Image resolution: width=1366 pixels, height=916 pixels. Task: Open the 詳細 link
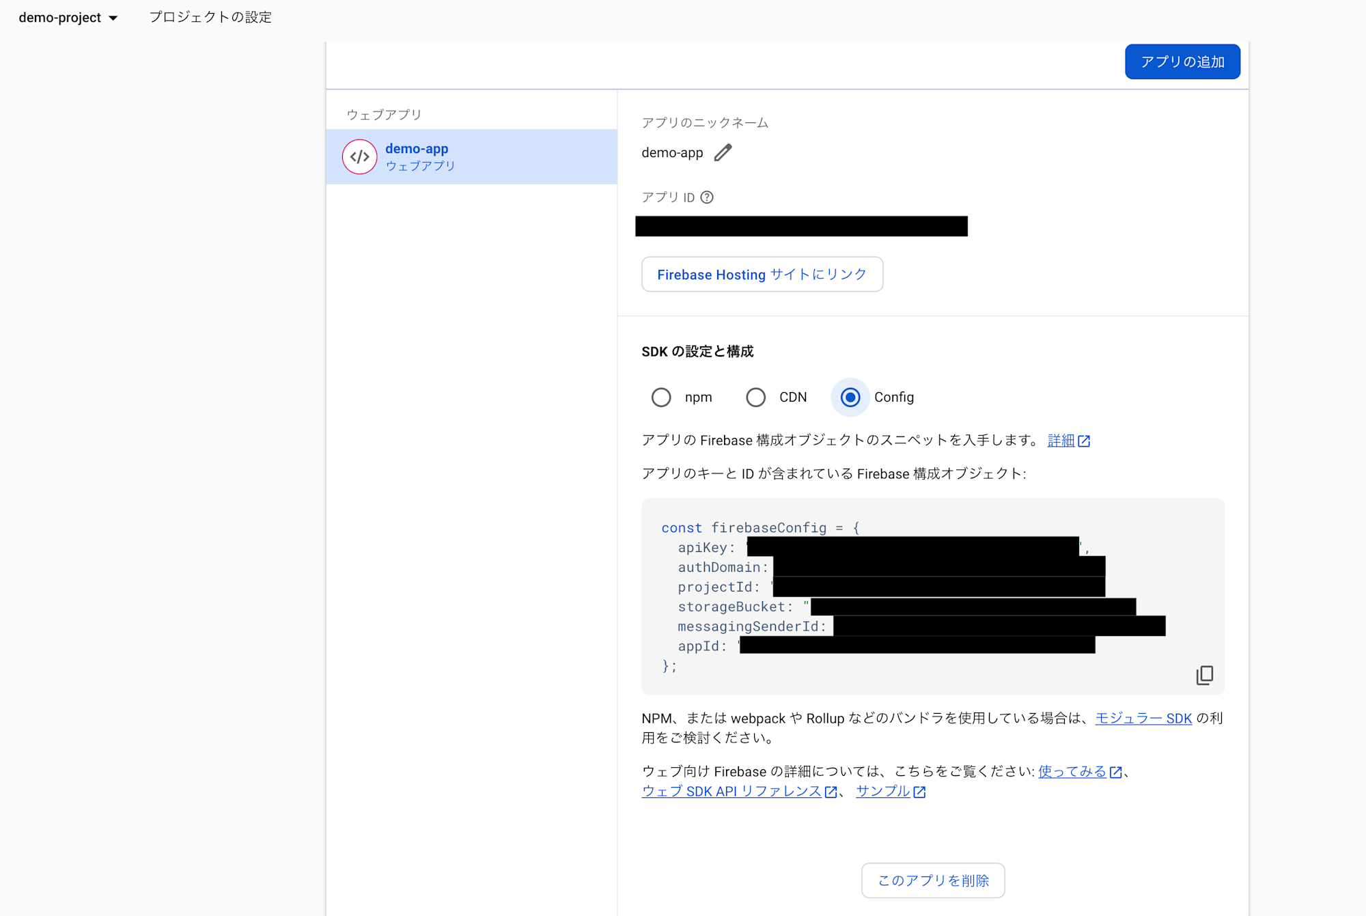[1061, 441]
